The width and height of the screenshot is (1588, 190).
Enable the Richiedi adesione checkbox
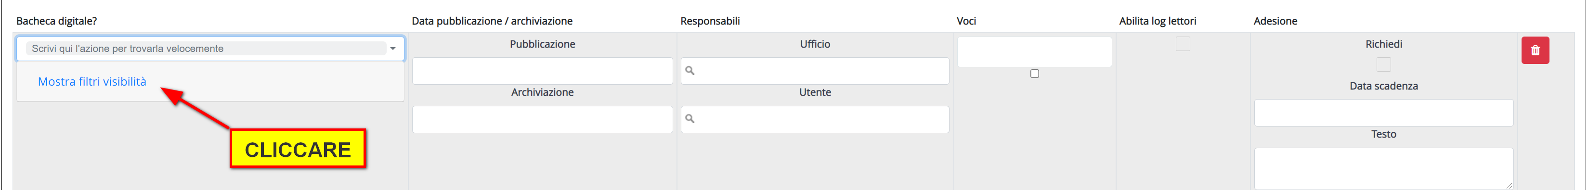click(x=1383, y=64)
